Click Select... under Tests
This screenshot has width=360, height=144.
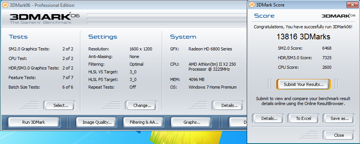[59, 105]
